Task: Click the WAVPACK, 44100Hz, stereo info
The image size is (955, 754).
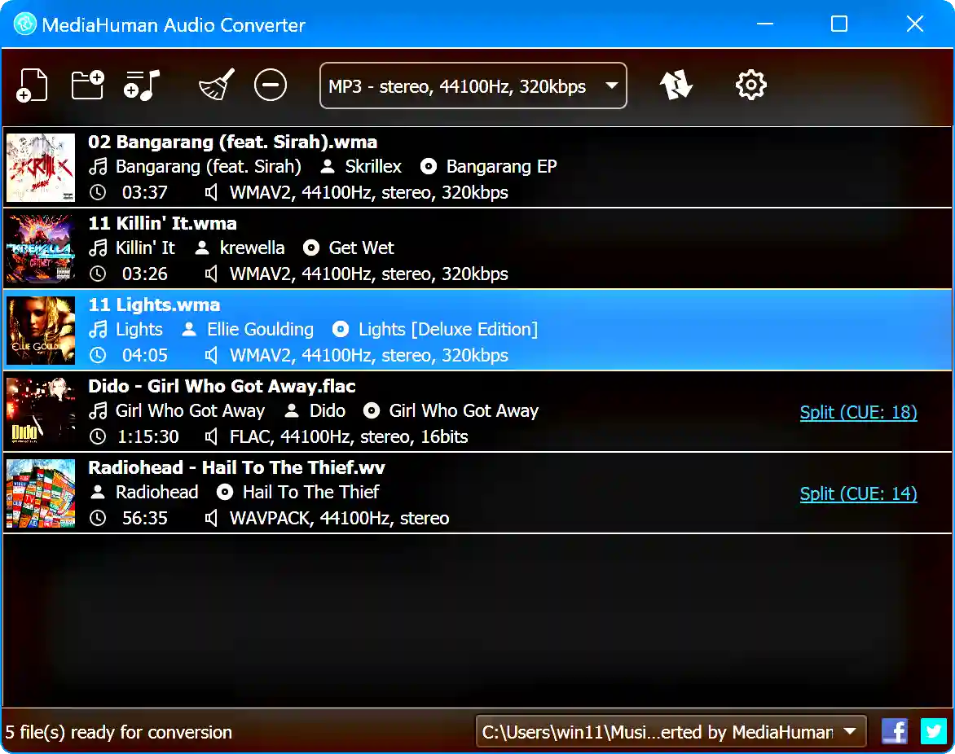Action: pos(339,519)
